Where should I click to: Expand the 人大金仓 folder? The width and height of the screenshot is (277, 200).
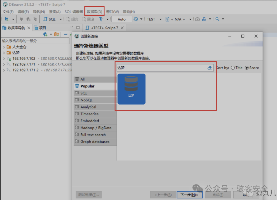pos(4,47)
